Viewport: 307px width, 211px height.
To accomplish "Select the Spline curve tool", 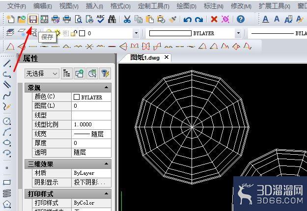I will click(7, 95).
